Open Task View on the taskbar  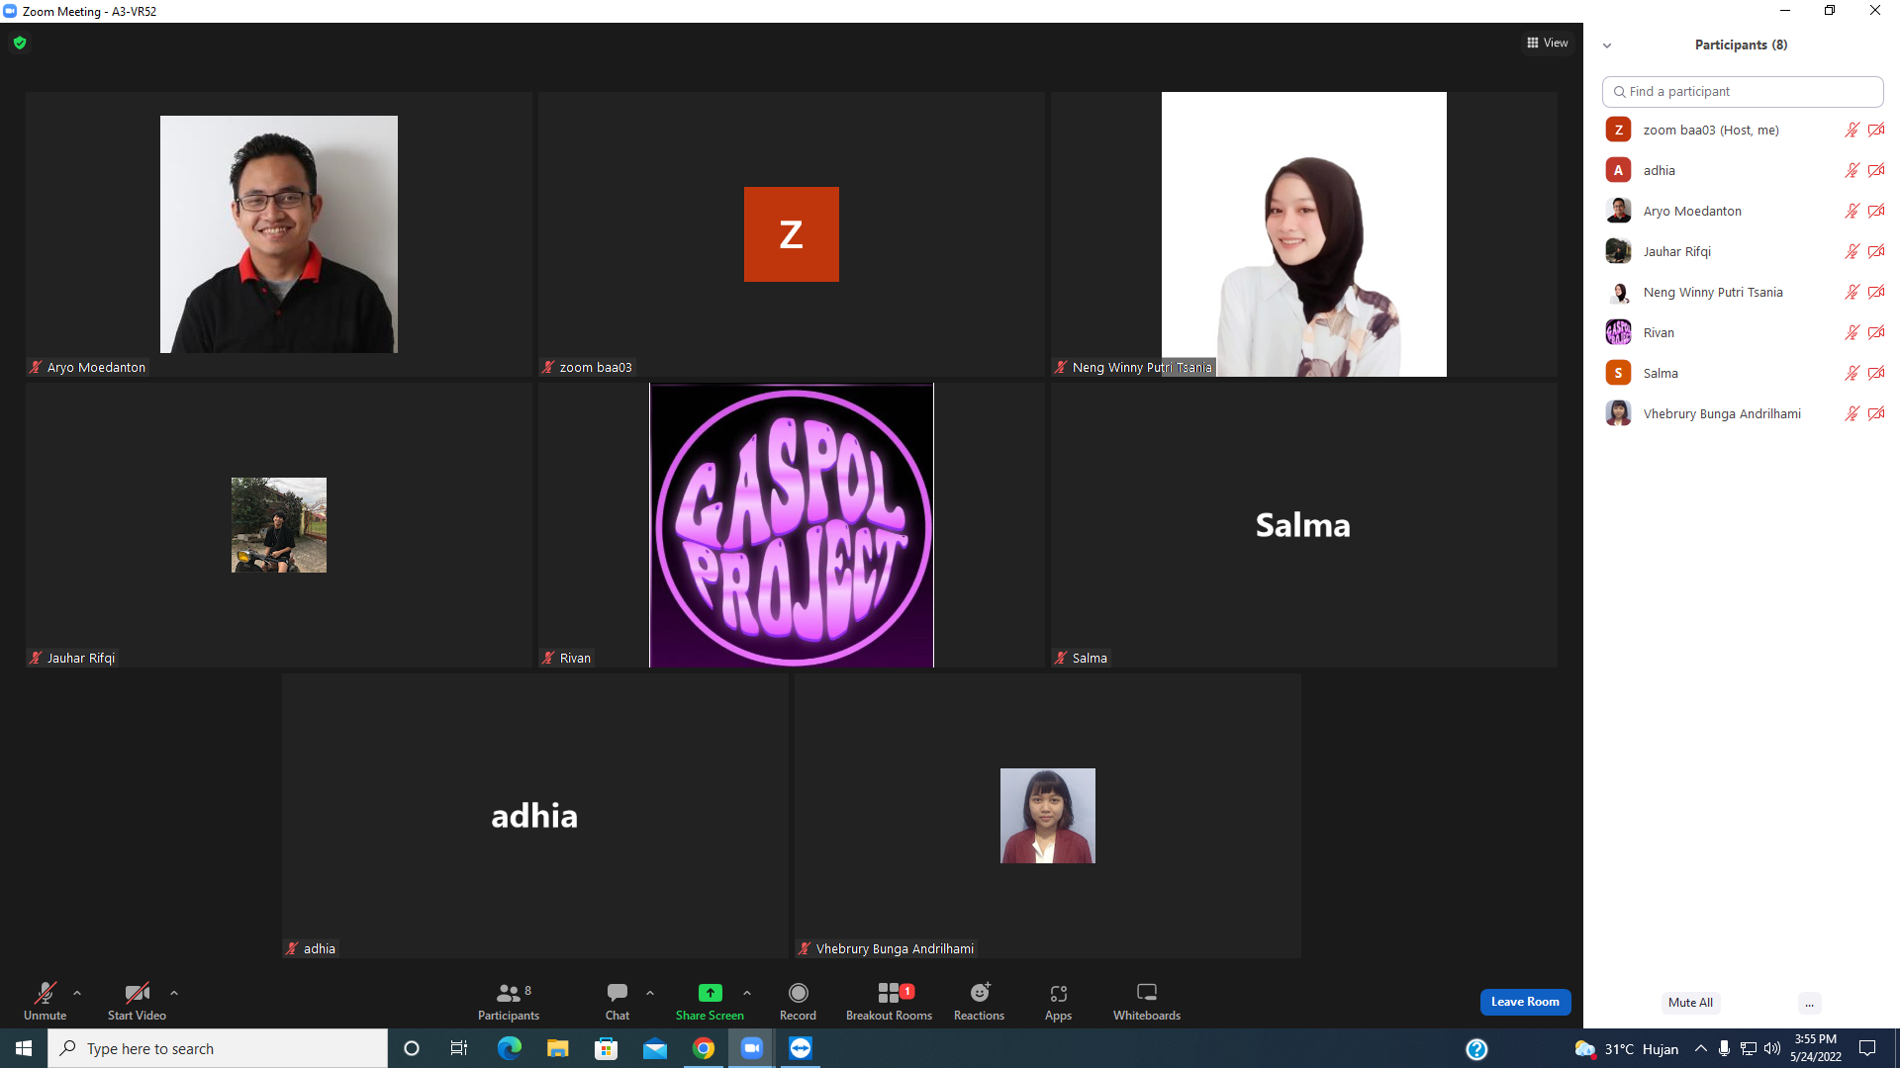459,1048
